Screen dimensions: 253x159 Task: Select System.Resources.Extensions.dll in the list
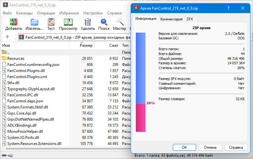(34, 144)
